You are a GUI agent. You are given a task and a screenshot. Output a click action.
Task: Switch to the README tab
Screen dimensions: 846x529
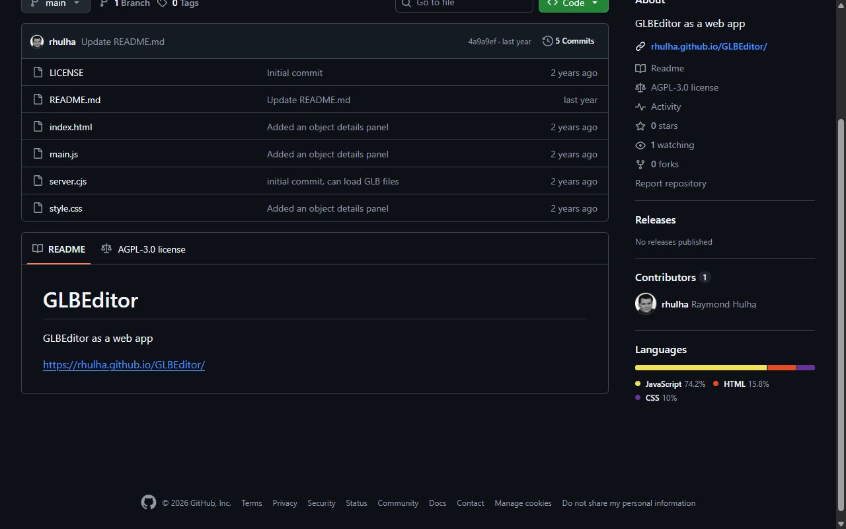[x=59, y=249]
